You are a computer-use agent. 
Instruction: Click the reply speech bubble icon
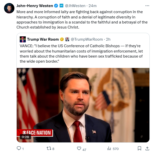(x=18, y=148)
